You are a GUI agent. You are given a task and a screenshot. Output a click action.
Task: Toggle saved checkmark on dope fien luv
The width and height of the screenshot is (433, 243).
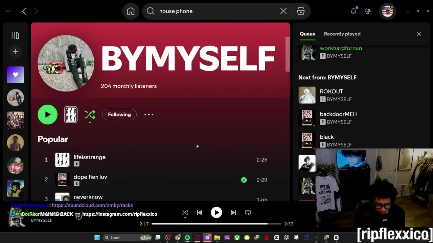(x=244, y=180)
